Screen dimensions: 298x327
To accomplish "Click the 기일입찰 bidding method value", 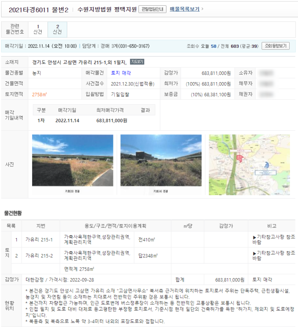I will click(x=120, y=95).
